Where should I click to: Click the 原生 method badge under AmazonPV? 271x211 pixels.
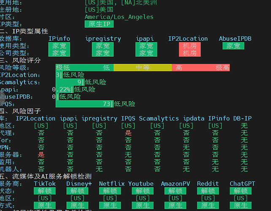[x=175, y=206]
